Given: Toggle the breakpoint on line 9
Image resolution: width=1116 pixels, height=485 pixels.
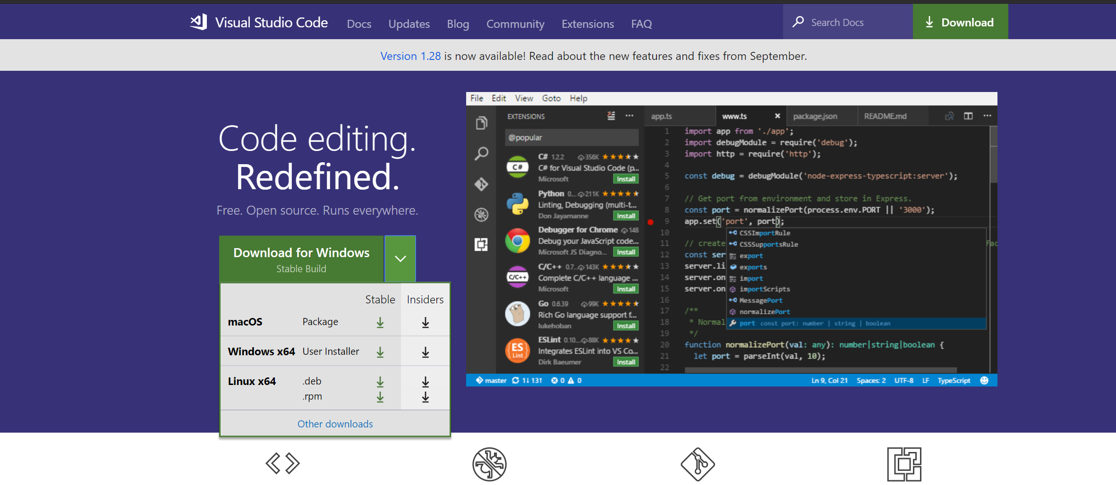Looking at the screenshot, I should coord(650,222).
